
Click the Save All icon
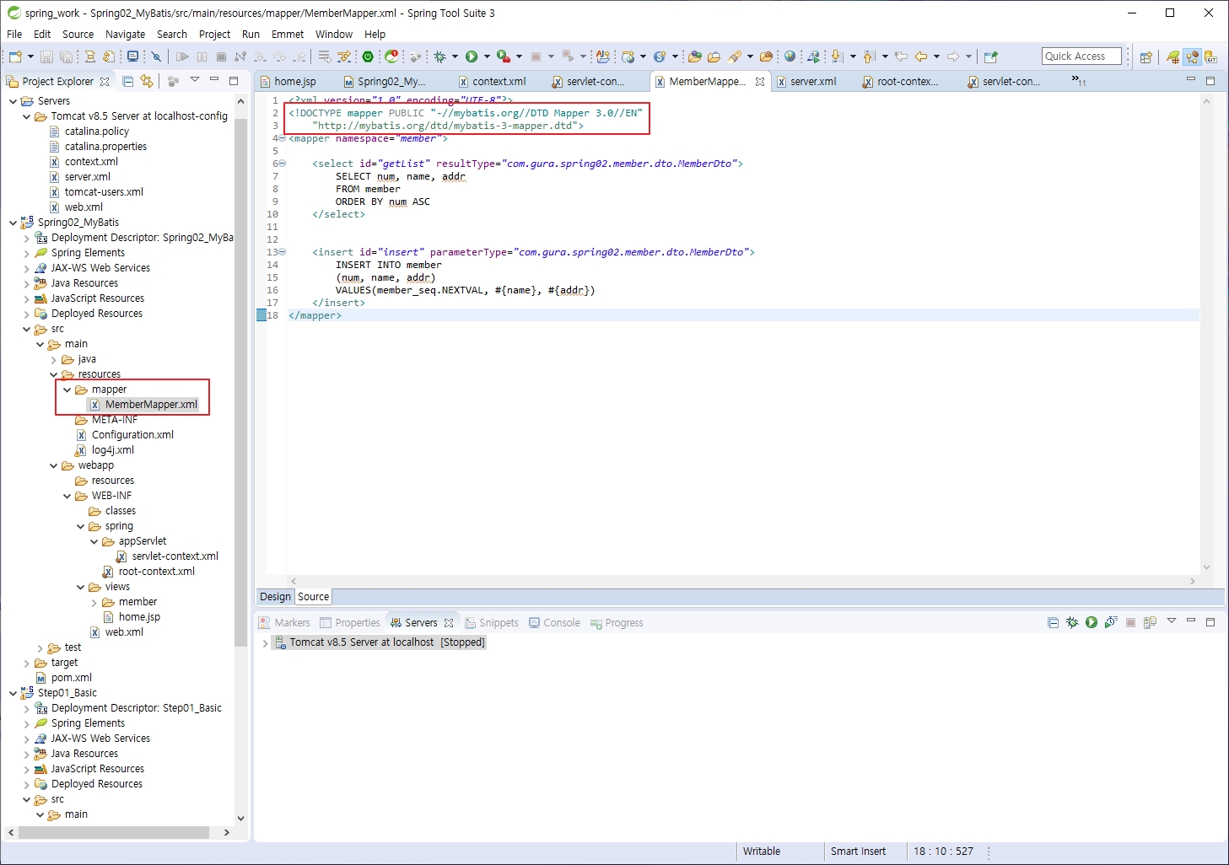click(66, 56)
